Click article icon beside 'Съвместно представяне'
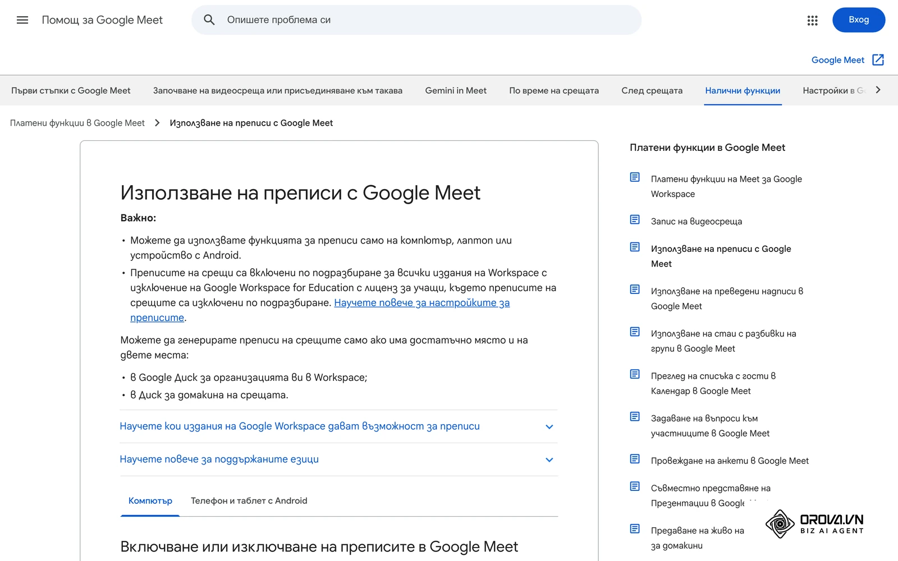Viewport: 898px width, 561px height. [x=635, y=486]
